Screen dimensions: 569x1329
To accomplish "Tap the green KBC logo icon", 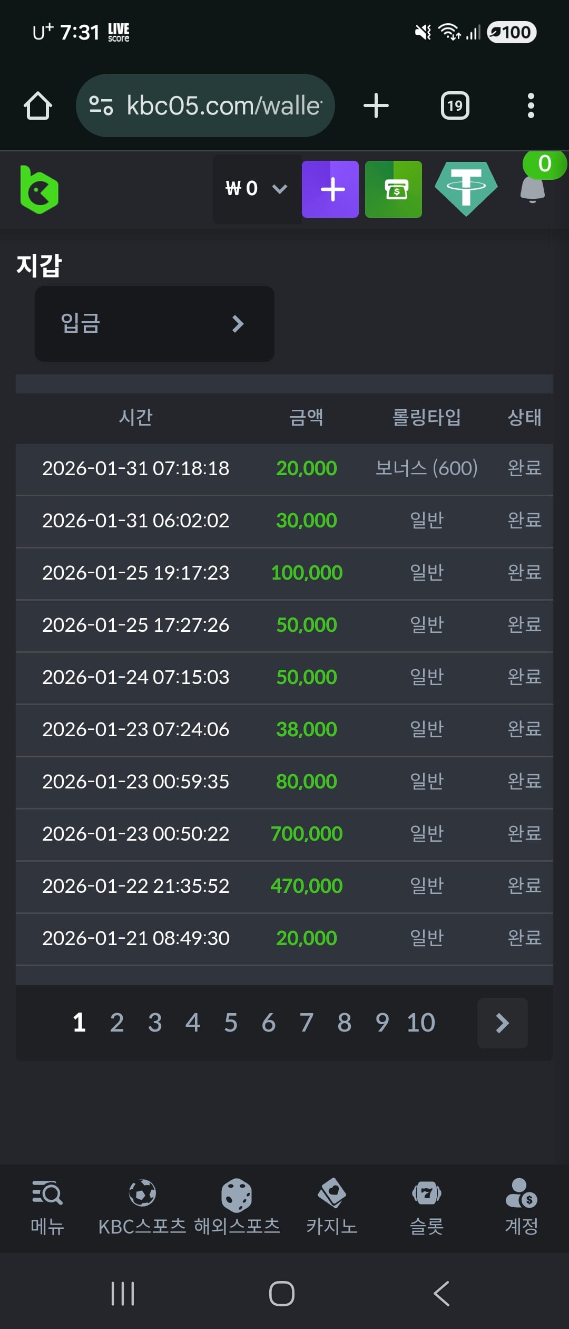I will pyautogui.click(x=39, y=190).
